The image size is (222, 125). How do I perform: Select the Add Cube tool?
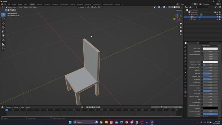[3, 49]
